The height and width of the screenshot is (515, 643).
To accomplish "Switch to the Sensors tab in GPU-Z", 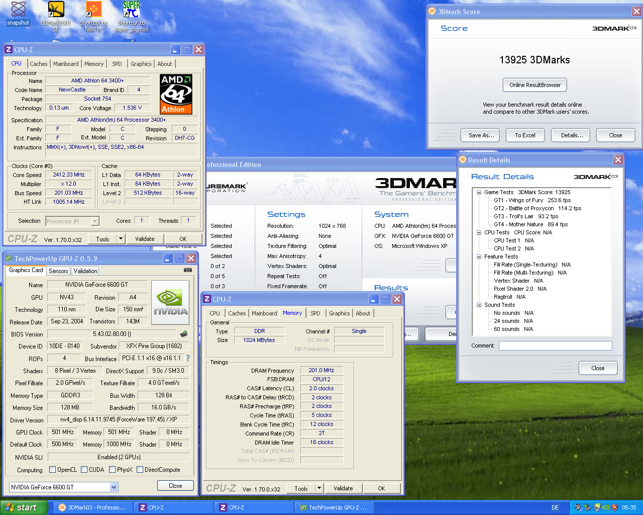I will pyautogui.click(x=58, y=271).
